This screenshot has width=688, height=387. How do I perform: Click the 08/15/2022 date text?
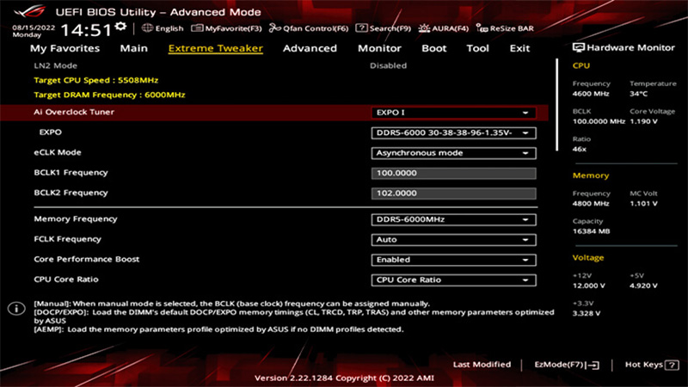34,28
